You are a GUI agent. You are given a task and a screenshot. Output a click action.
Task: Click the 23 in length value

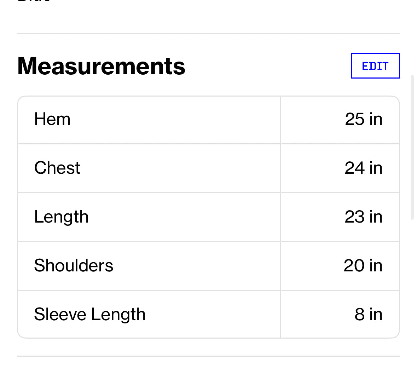pyautogui.click(x=364, y=217)
